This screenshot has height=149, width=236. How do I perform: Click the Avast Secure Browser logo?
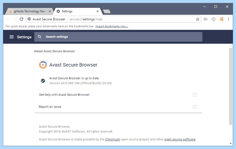pos(43,65)
